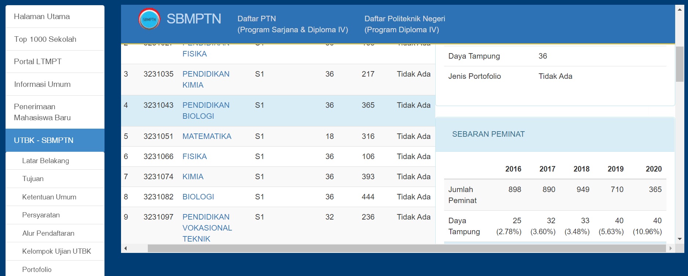The height and width of the screenshot is (276, 688).
Task: Click program code 3231043
Action: (158, 105)
